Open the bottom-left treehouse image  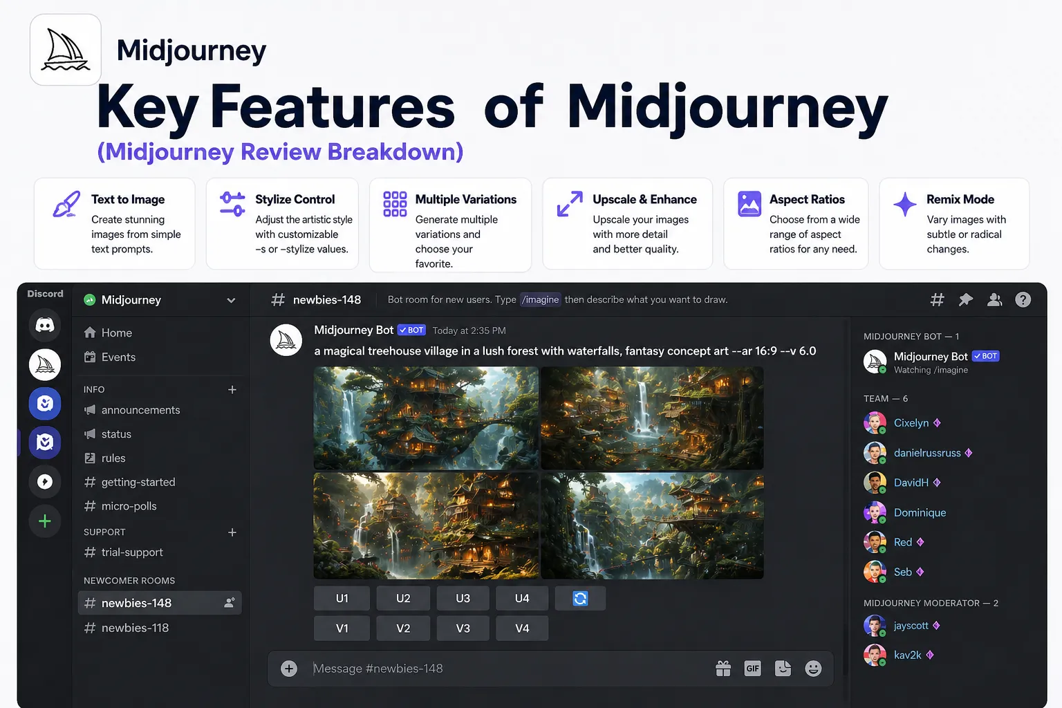(x=426, y=525)
